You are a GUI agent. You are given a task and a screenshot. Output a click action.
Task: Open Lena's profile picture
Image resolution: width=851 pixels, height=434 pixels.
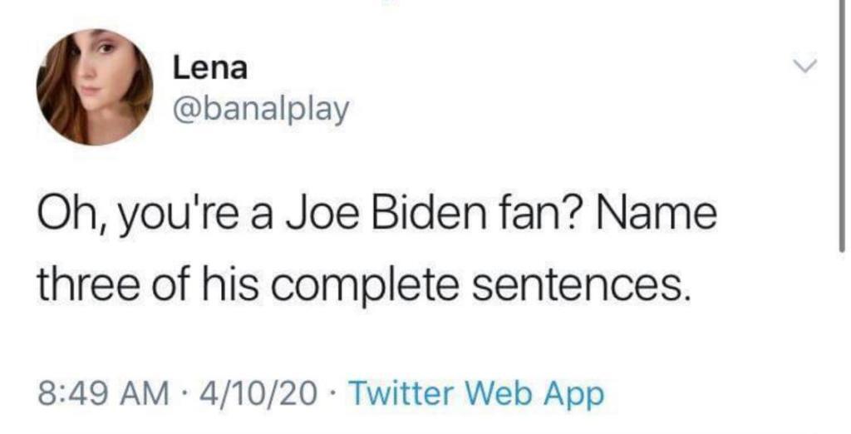click(x=95, y=87)
